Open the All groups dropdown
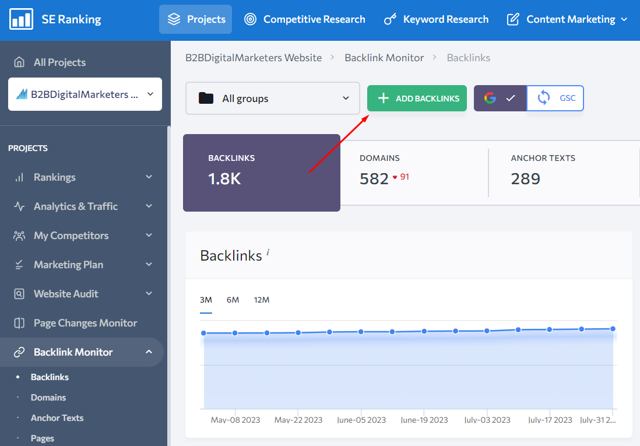The height and width of the screenshot is (446, 640). pos(273,99)
